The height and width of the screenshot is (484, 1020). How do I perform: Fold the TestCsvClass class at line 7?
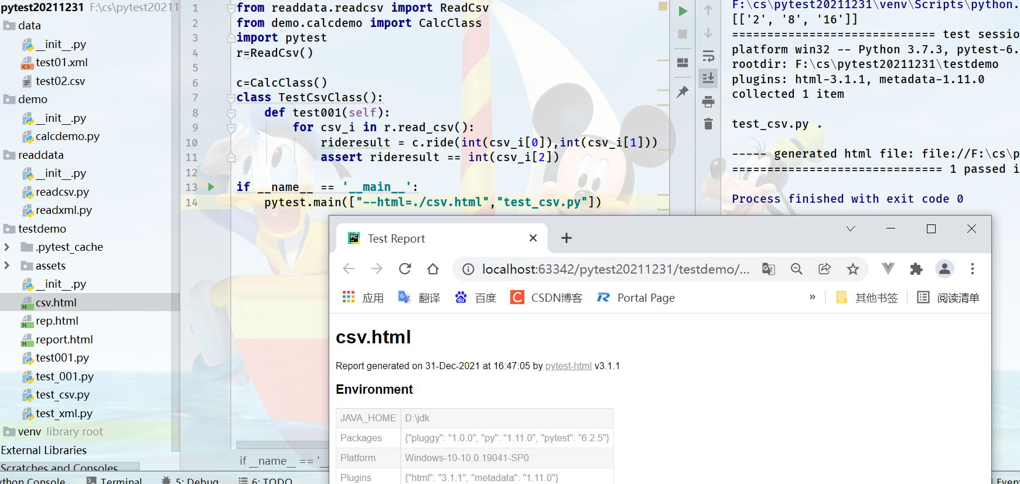pos(231,98)
